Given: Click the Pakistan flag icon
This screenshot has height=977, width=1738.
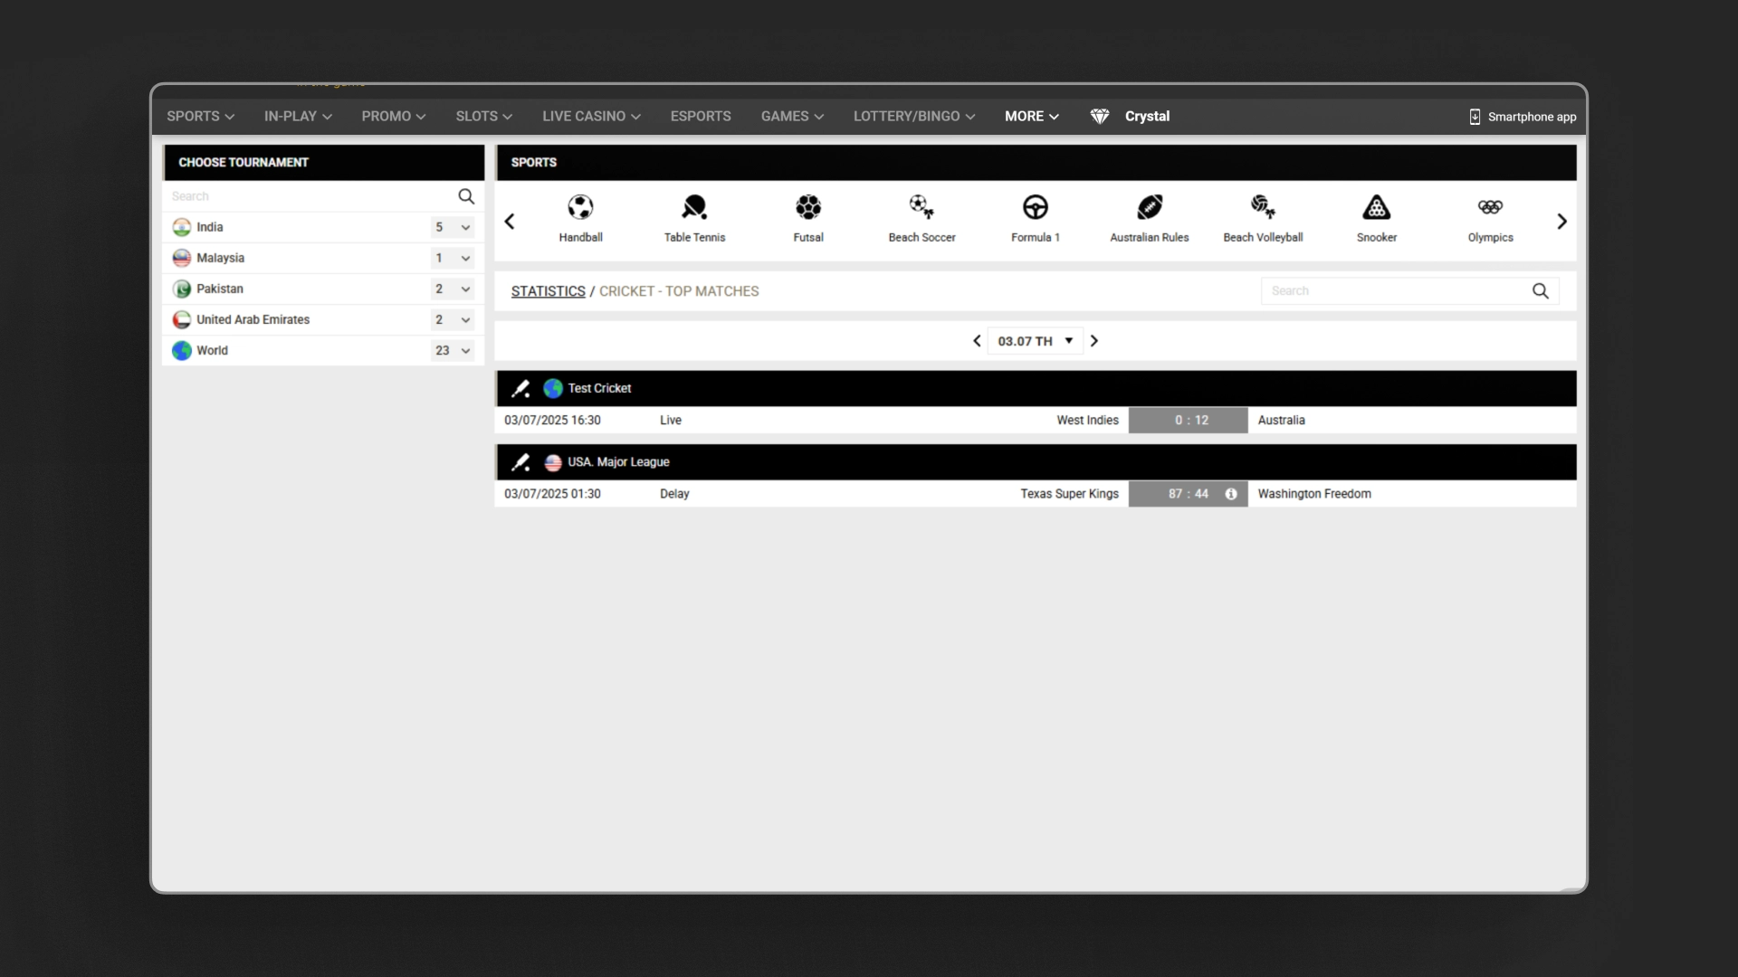Looking at the screenshot, I should click(x=182, y=289).
